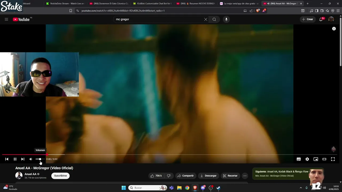Click the taskbar Buscar search box
Viewport: 342px width, 192px height.
[148, 188]
